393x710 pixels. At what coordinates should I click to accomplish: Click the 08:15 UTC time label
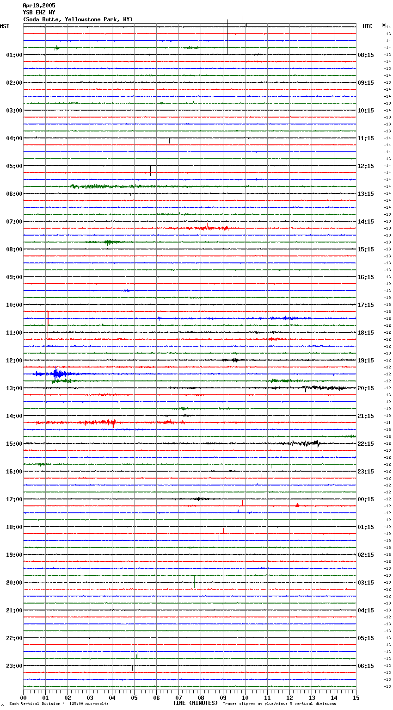[x=366, y=55]
